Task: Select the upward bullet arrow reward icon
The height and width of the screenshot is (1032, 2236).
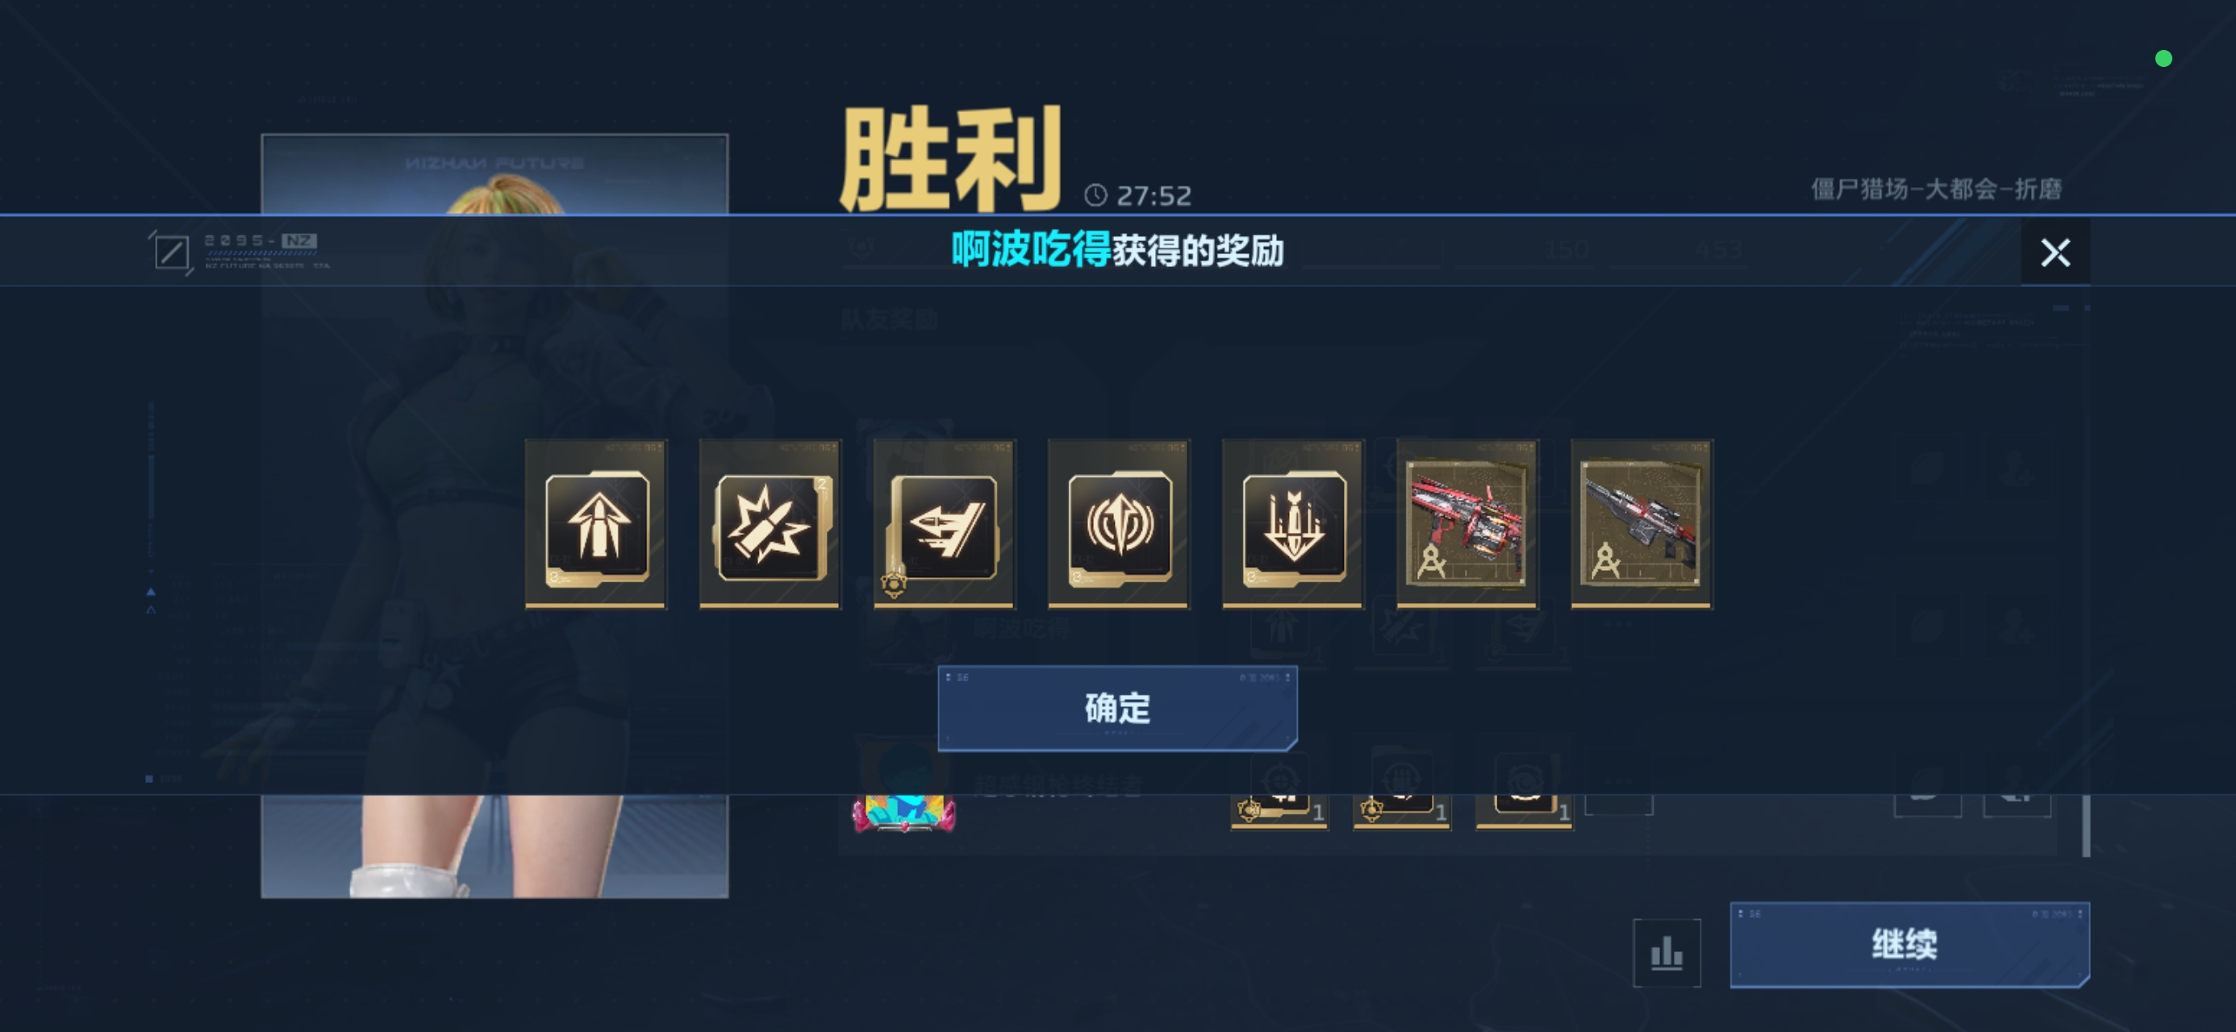Action: pyautogui.click(x=596, y=524)
